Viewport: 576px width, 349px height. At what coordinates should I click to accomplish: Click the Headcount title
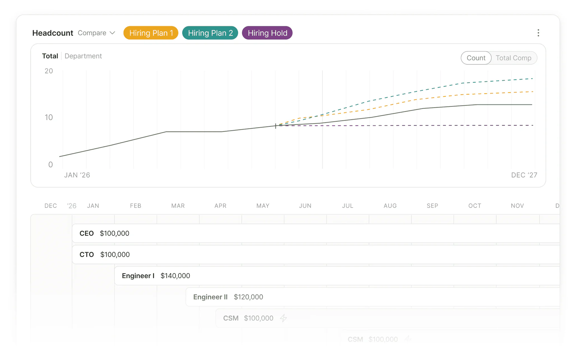pos(53,33)
